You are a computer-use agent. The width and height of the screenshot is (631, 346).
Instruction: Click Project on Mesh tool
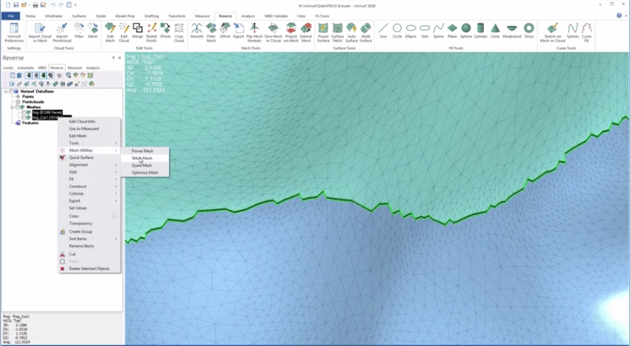coord(291,32)
